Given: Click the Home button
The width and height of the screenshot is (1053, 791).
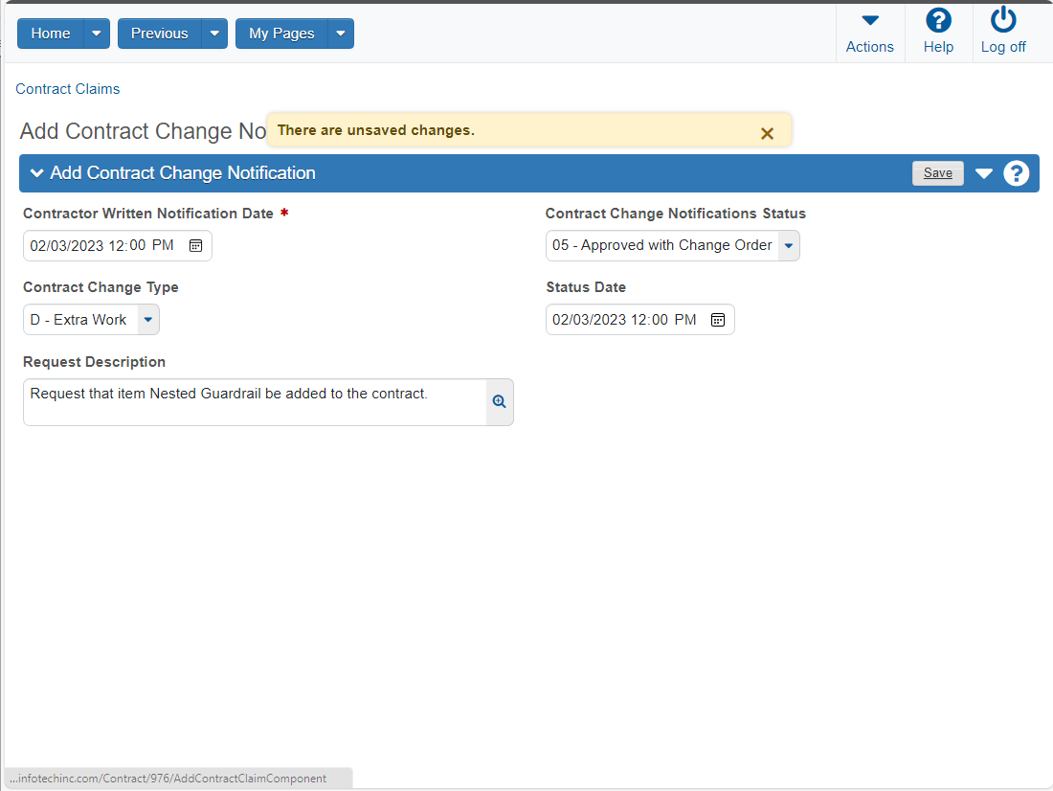Looking at the screenshot, I should pos(51,34).
